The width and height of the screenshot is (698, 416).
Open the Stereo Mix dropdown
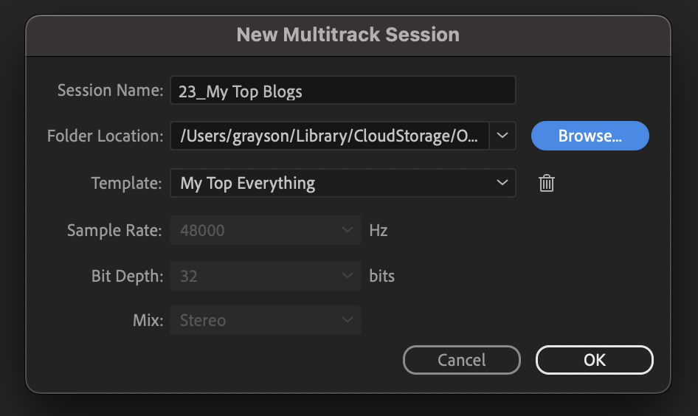click(x=266, y=321)
